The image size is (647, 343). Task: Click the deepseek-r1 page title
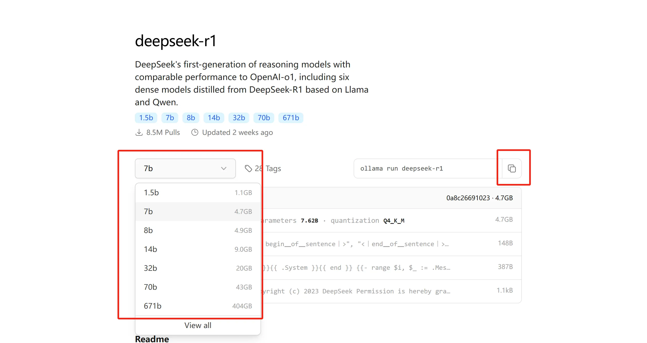click(x=176, y=41)
